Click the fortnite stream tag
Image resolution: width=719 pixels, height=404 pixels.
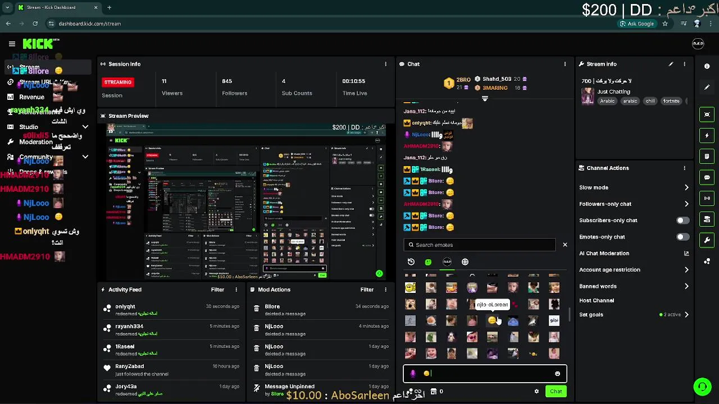[671, 101]
